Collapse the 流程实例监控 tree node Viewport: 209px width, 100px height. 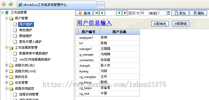pyautogui.click(x=6, y=88)
